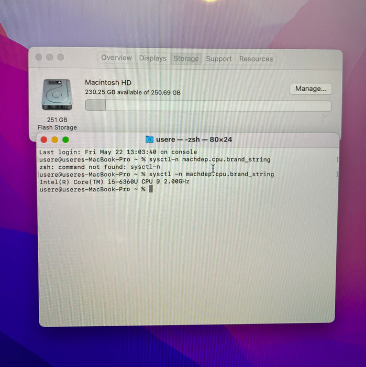Click the gray close button of storage window

[39, 57]
